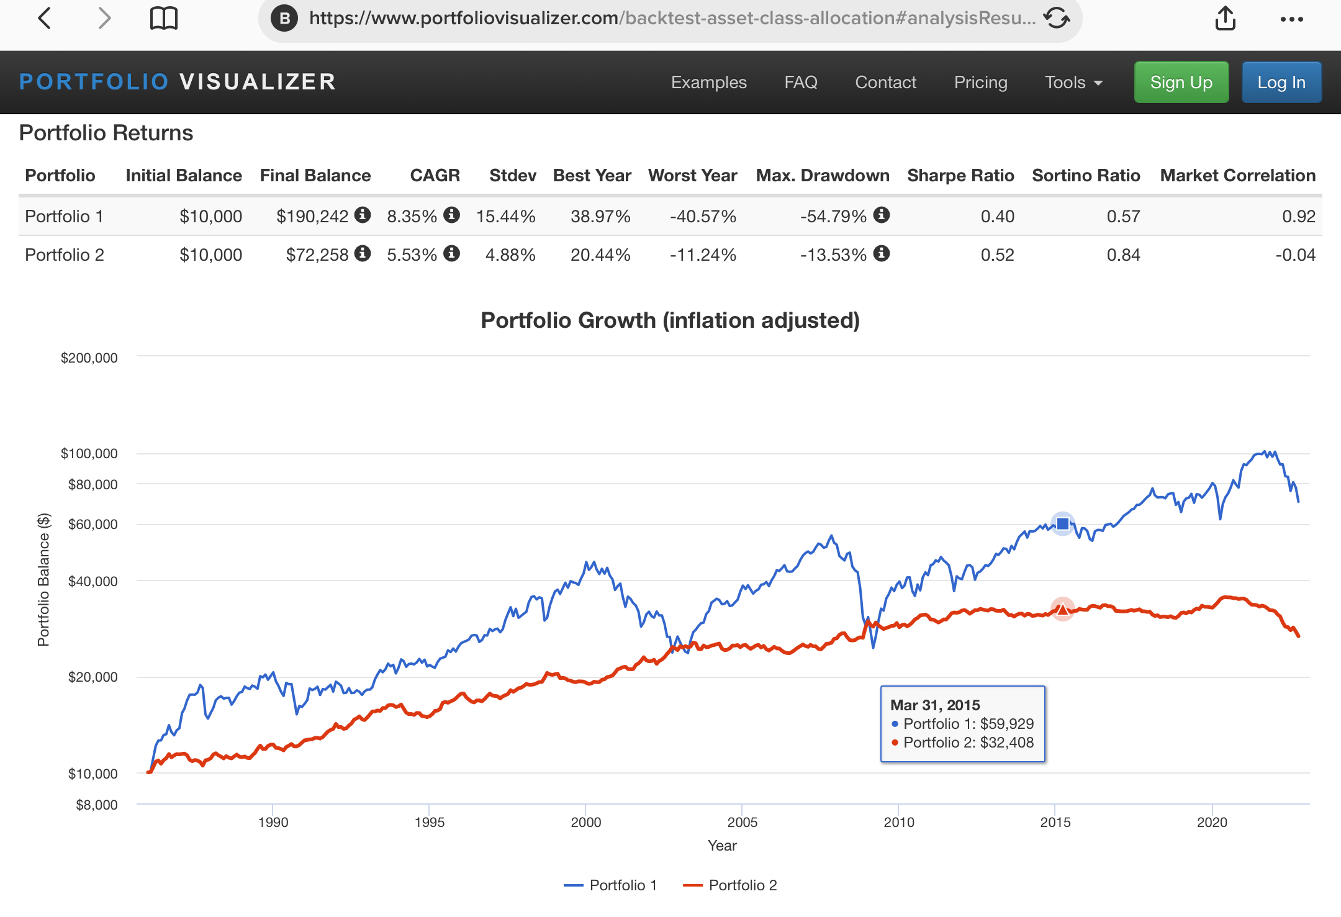The image size is (1341, 917).
Task: Toggle Portfolio 2 in chart legend
Action: point(730,885)
